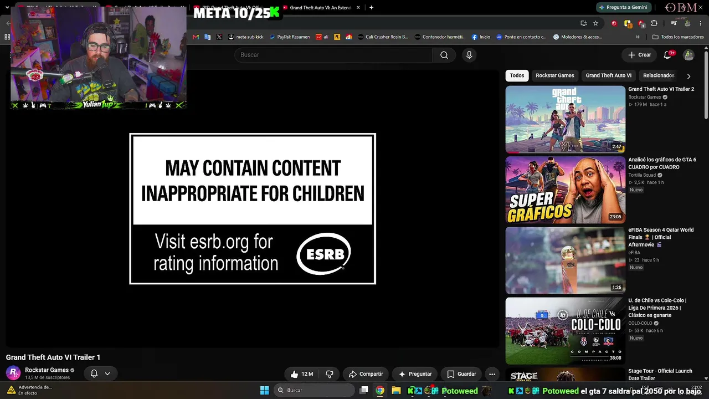Click the 'Preguntar' button
This screenshot has height=399, width=709.
coord(415,374)
